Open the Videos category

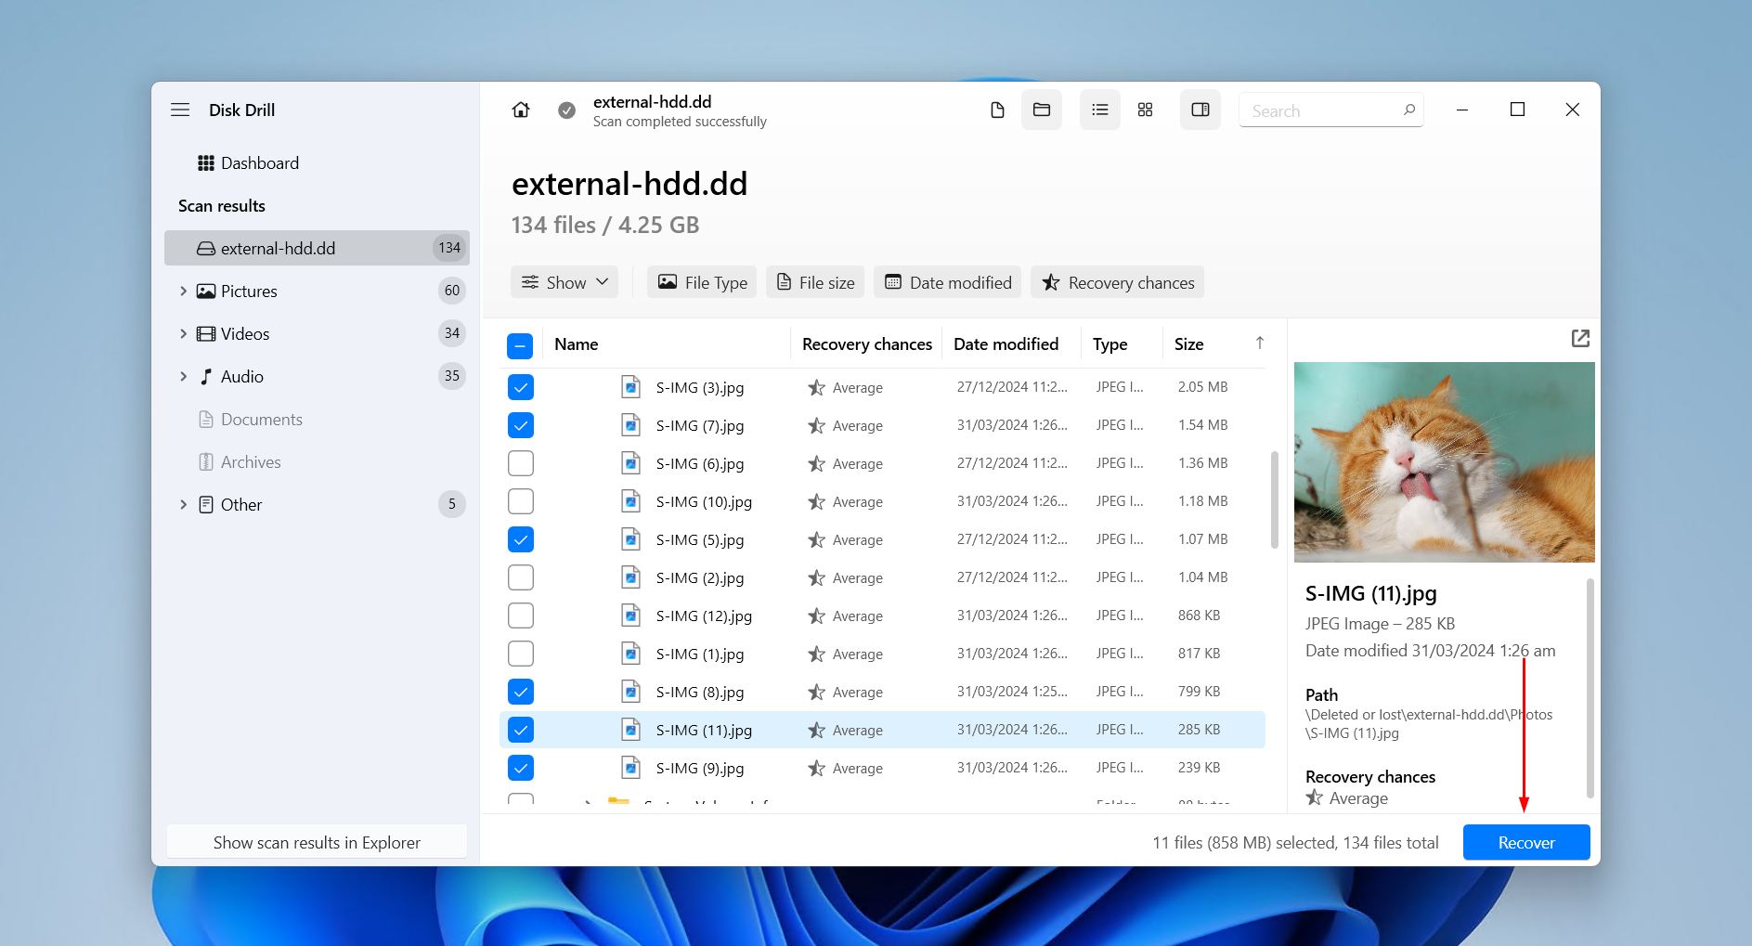click(245, 333)
